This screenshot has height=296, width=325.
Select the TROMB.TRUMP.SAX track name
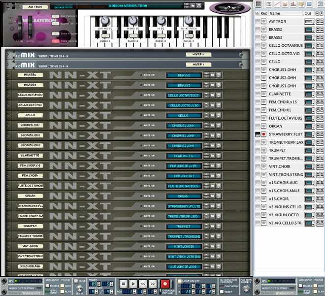click(286, 142)
